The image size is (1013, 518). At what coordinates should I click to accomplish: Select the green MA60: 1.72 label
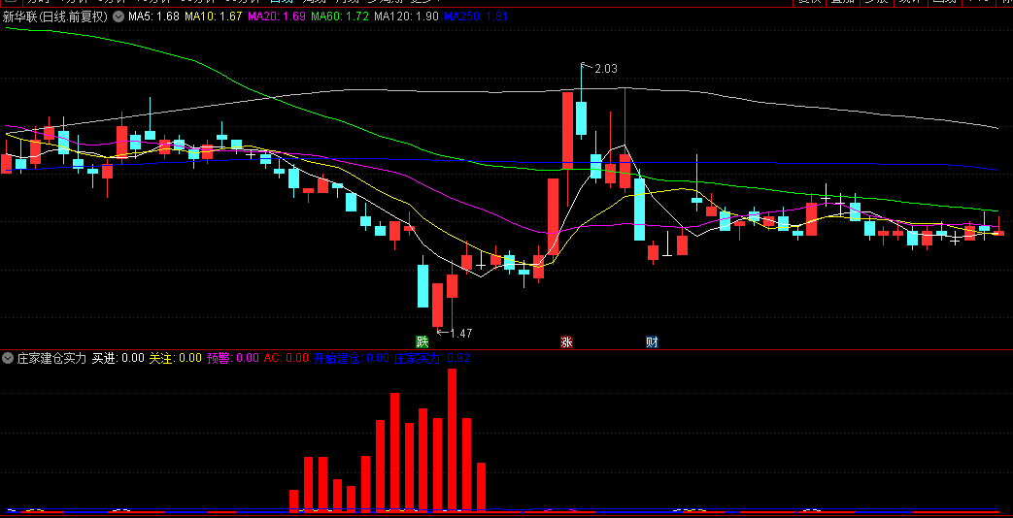pyautogui.click(x=340, y=16)
